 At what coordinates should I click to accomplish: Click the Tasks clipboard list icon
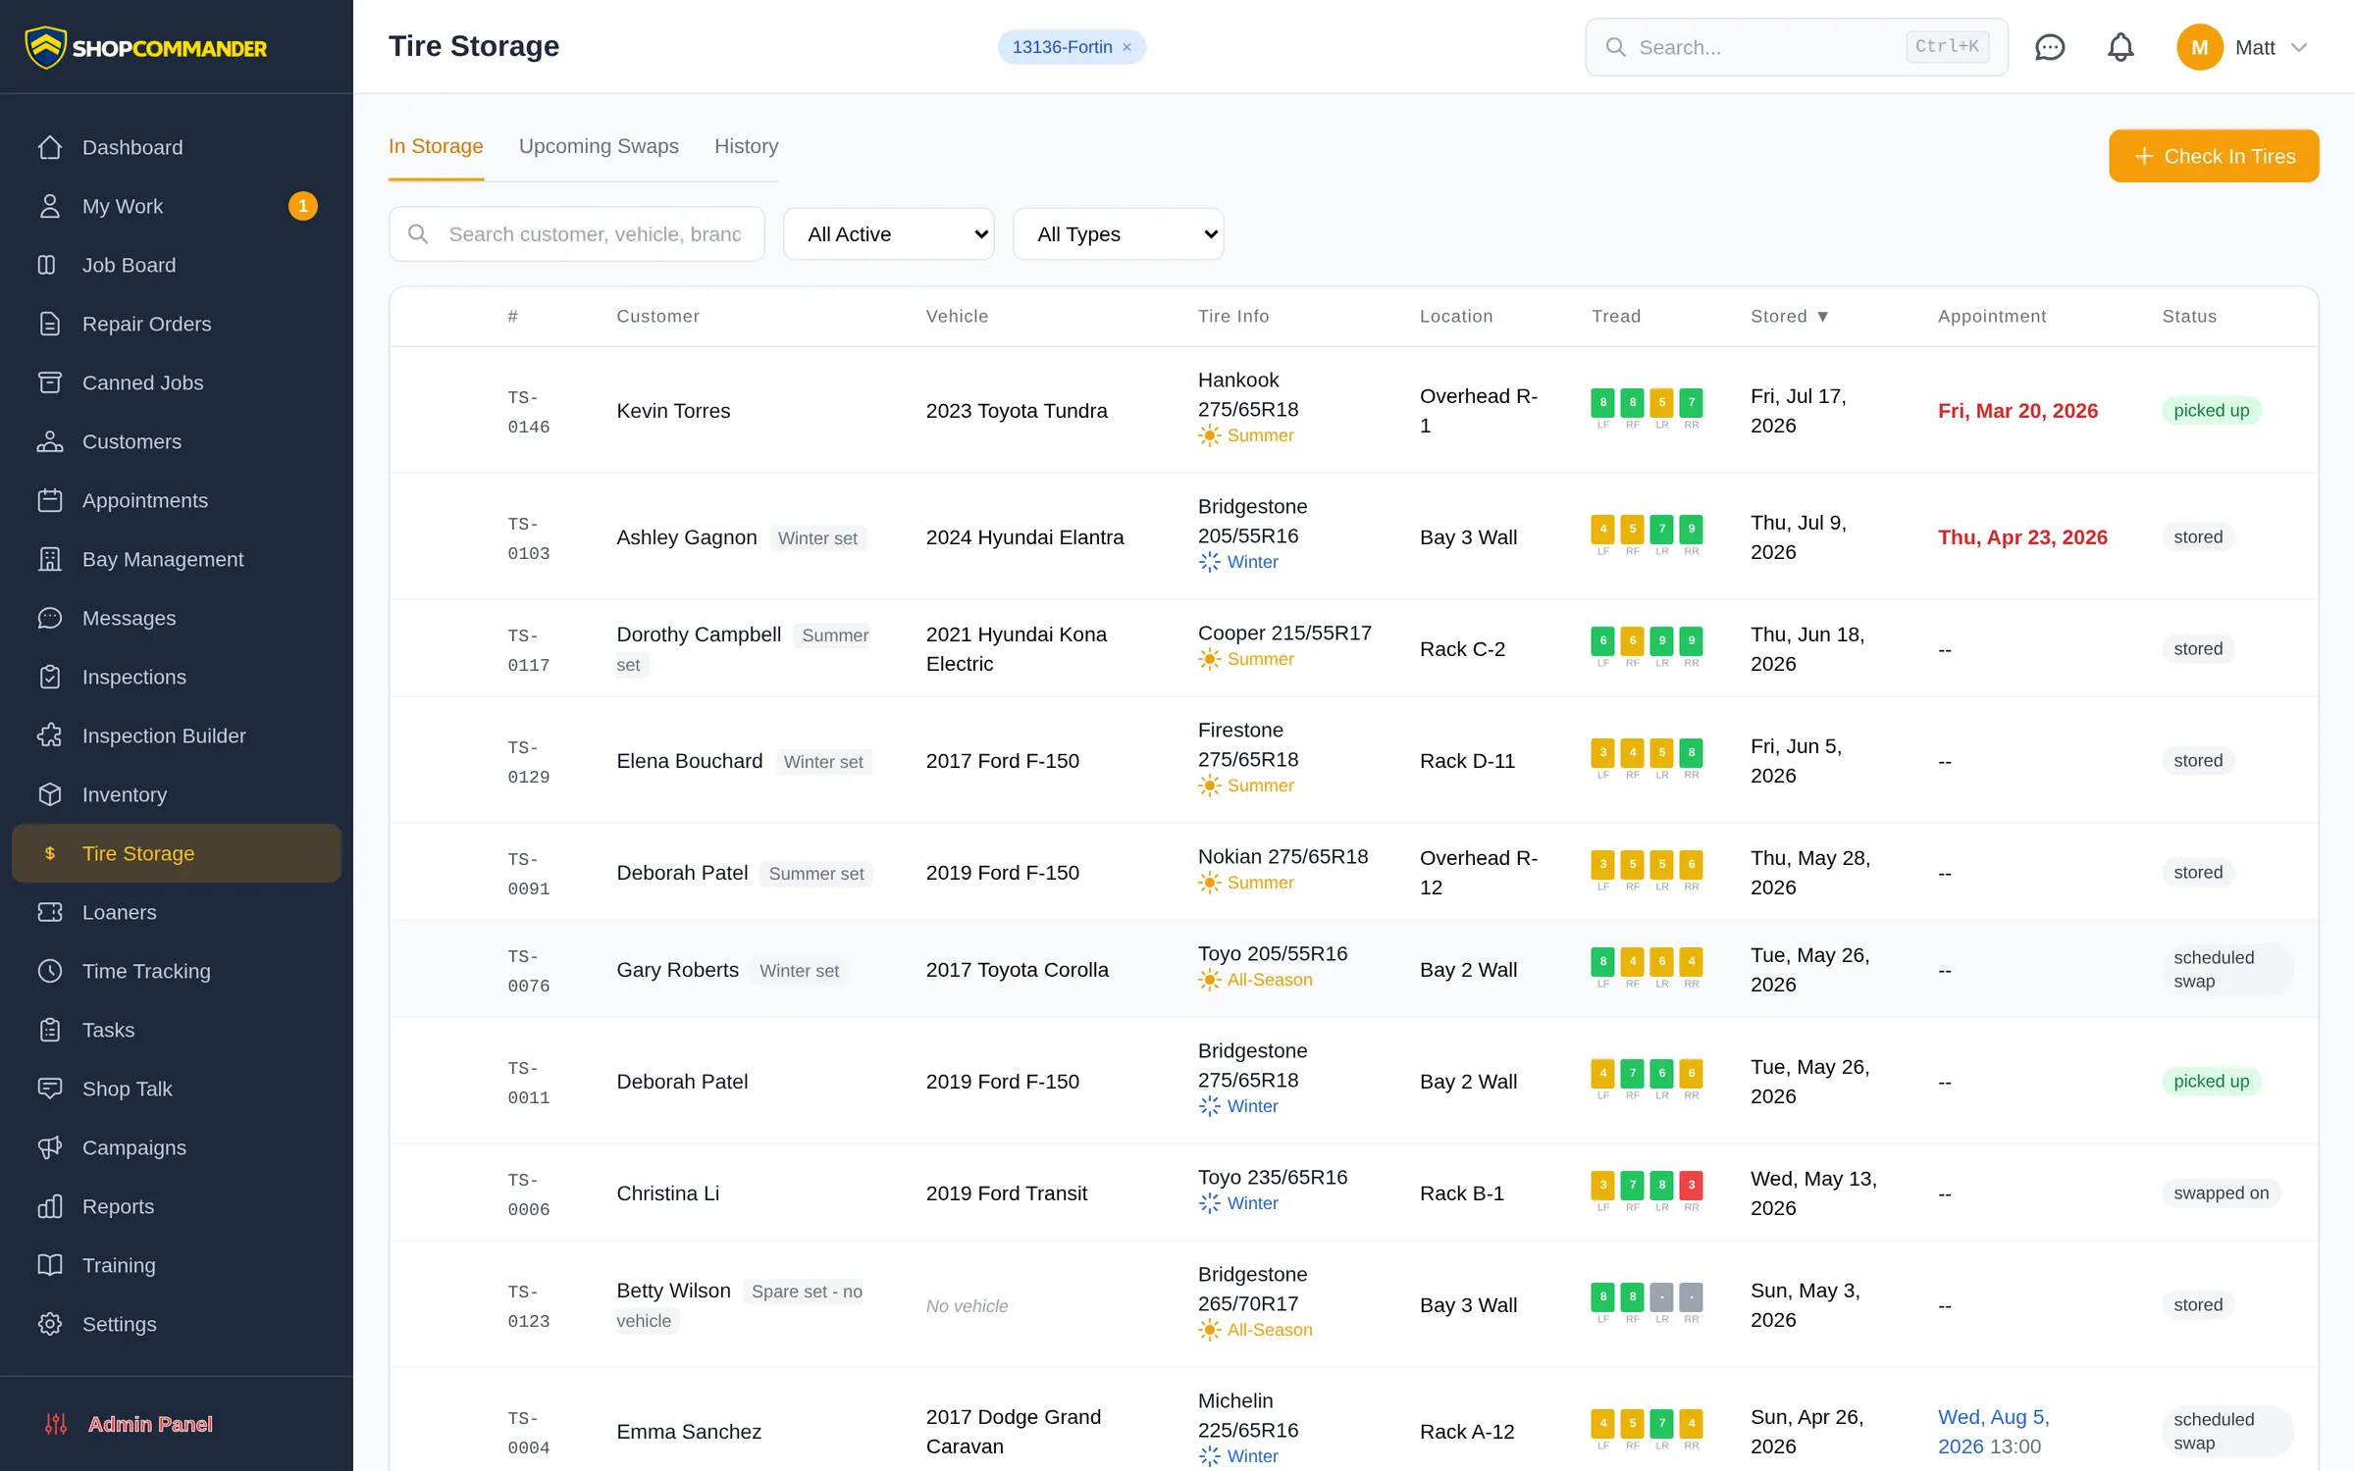(x=50, y=1030)
